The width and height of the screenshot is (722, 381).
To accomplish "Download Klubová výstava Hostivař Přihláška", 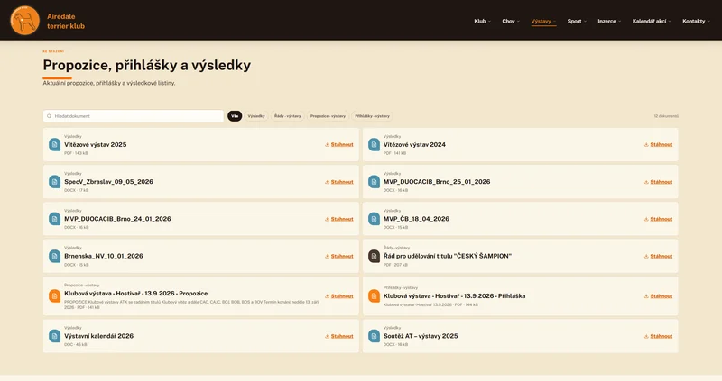I will tap(658, 296).
